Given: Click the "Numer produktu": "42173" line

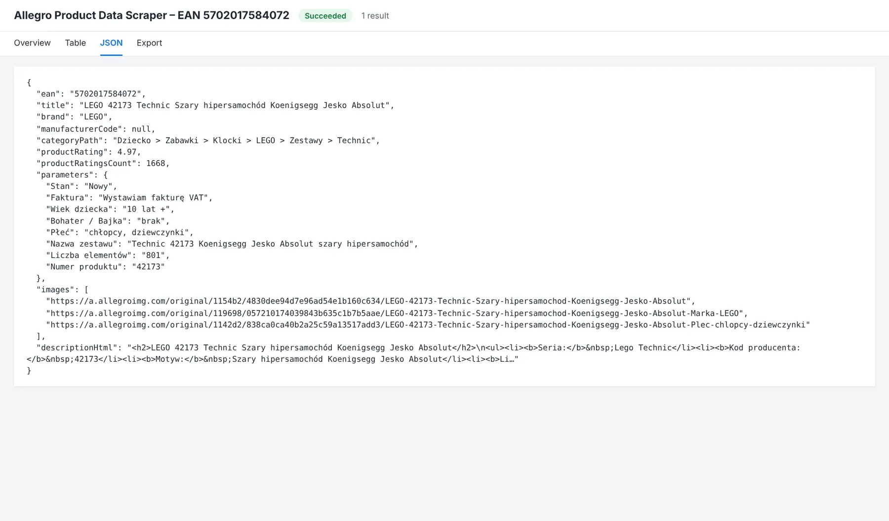Looking at the screenshot, I should (105, 267).
